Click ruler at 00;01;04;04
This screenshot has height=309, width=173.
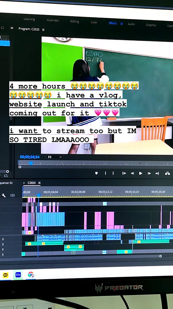51,192
